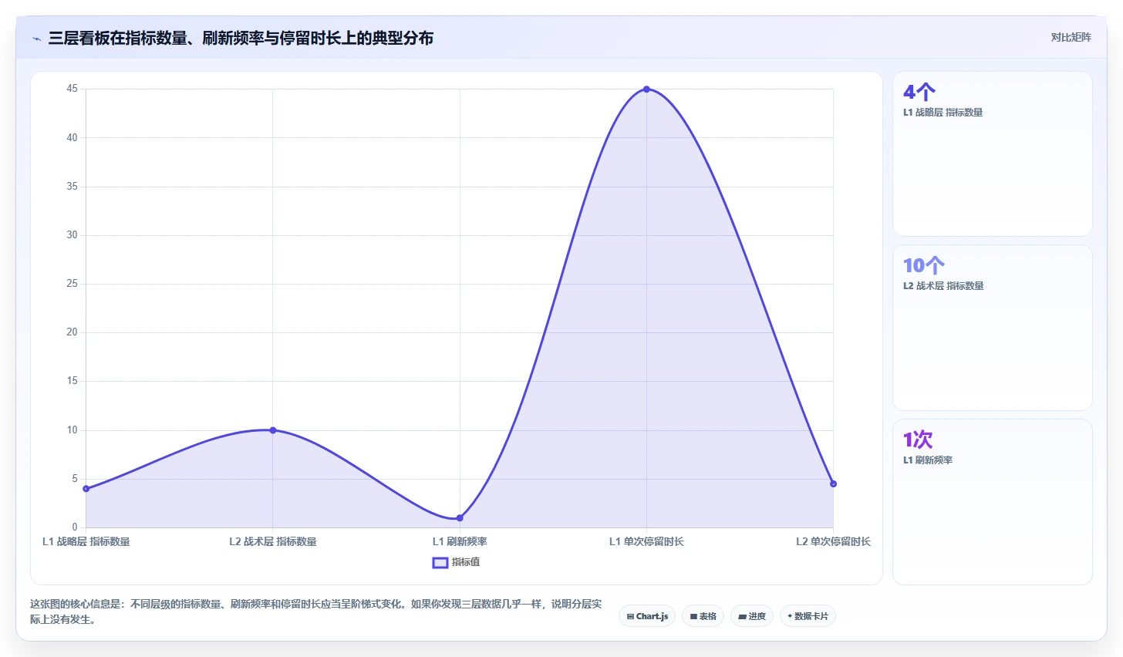Click the data point for L1 刷新频率
The width and height of the screenshot is (1123, 657).
(460, 518)
